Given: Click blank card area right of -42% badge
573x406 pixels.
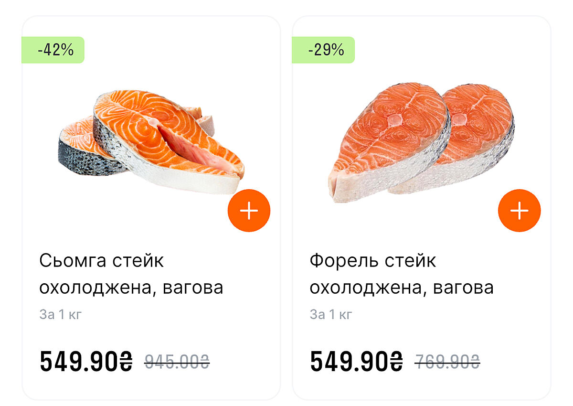Looking at the screenshot, I should (x=181, y=50).
